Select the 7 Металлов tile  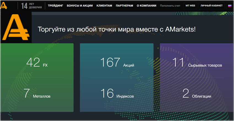pyautogui.click(x=37, y=94)
